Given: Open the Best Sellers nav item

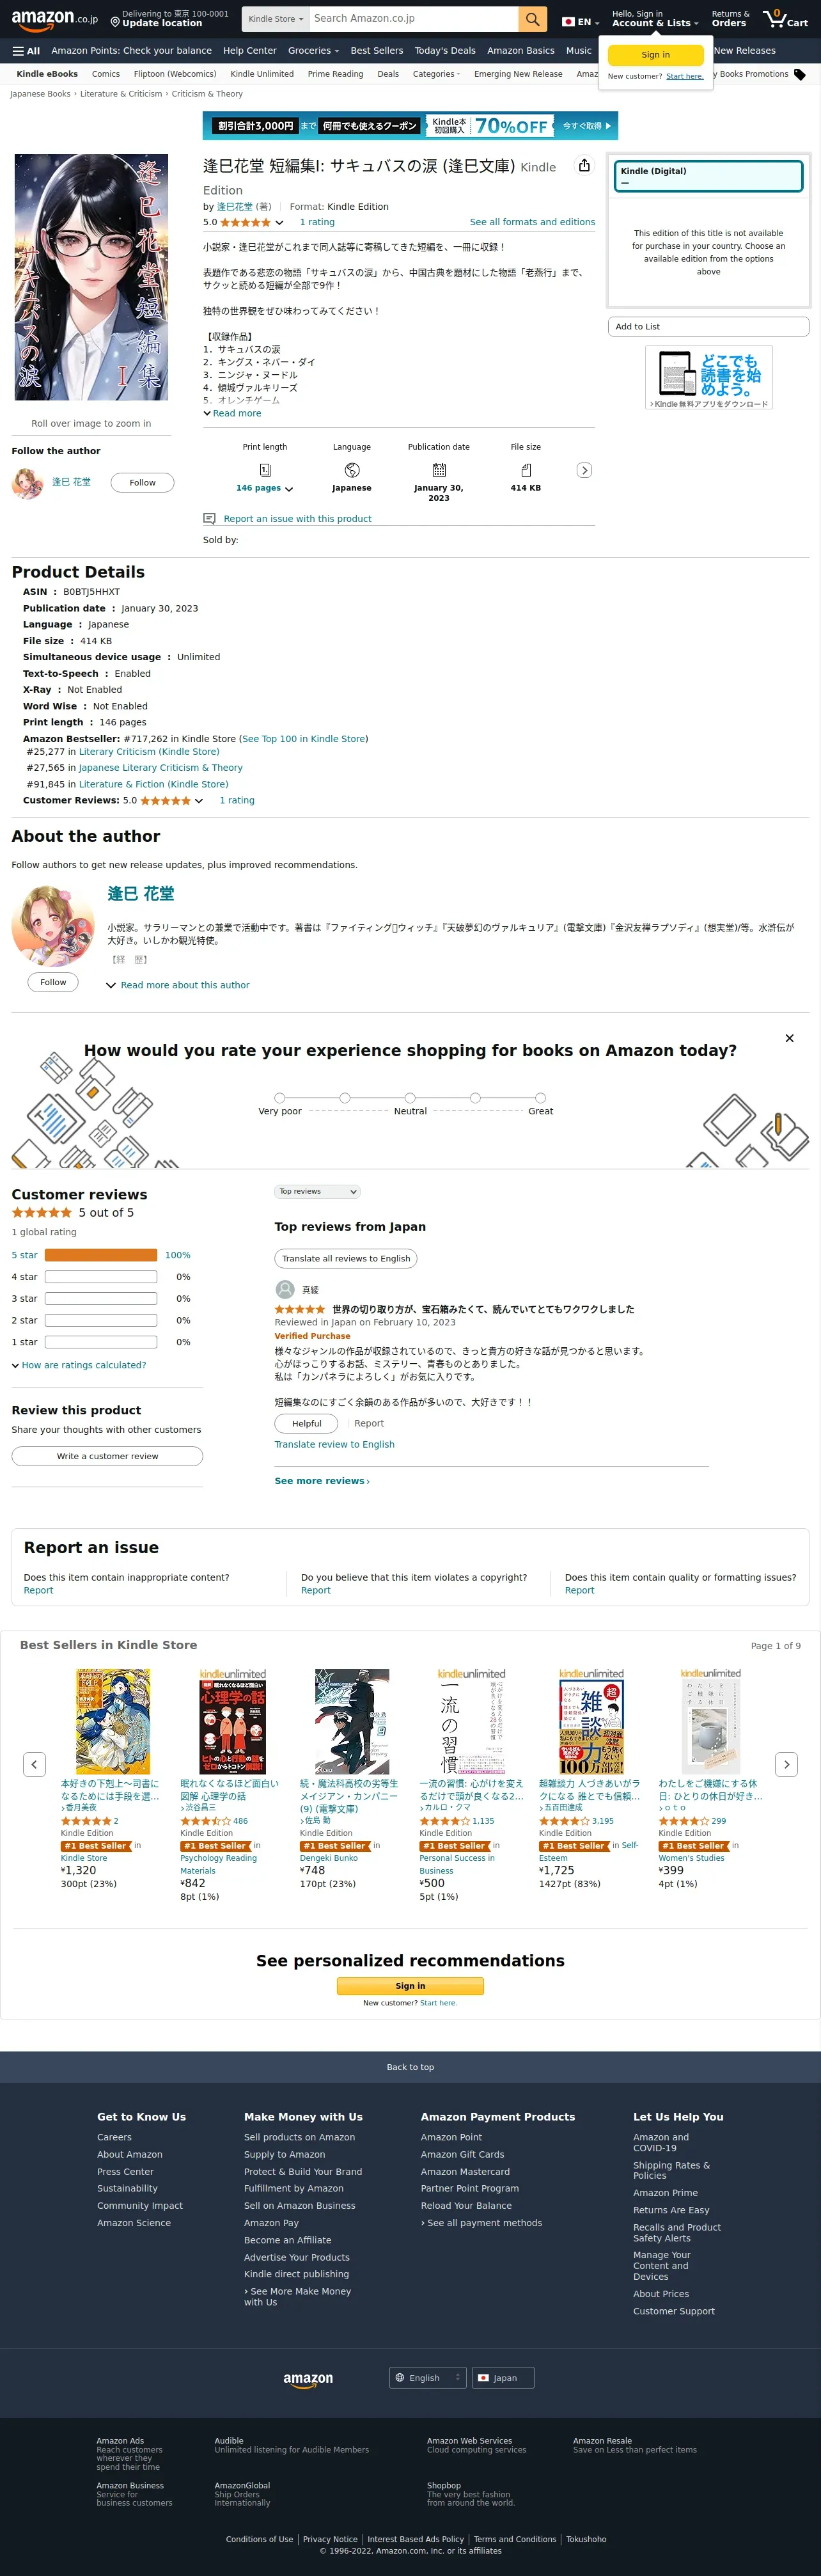Looking at the screenshot, I should click(377, 51).
